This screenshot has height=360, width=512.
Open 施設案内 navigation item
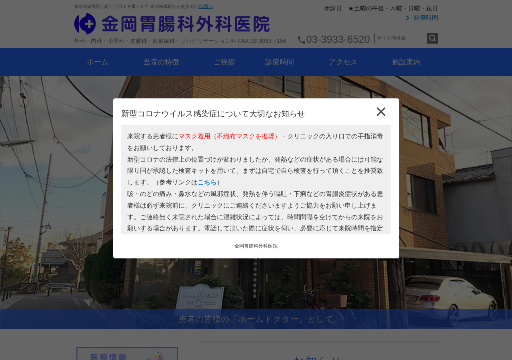[406, 62]
